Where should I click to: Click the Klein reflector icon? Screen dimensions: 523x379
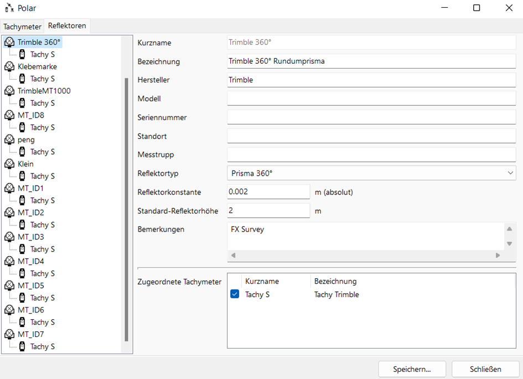tap(9, 164)
